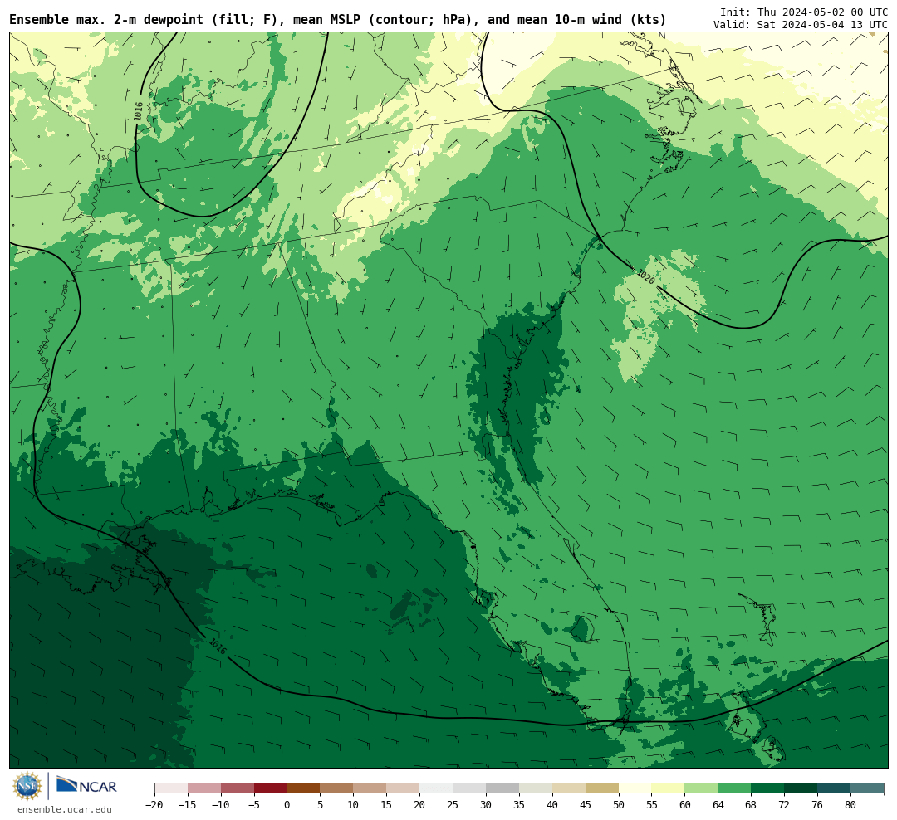Click the -20 to -15 legend color swatch
The height and width of the screenshot is (820, 897).
171,788
